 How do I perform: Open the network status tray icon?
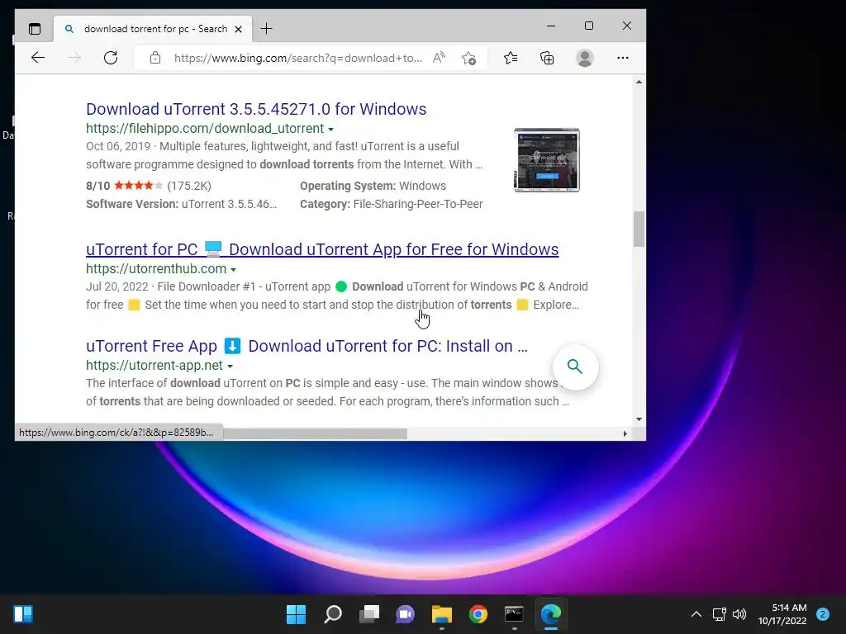(x=720, y=614)
